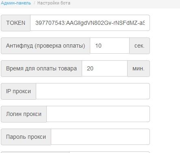Click the number 20 in payment time field
This screenshot has height=153, width=180.
pyautogui.click(x=90, y=68)
